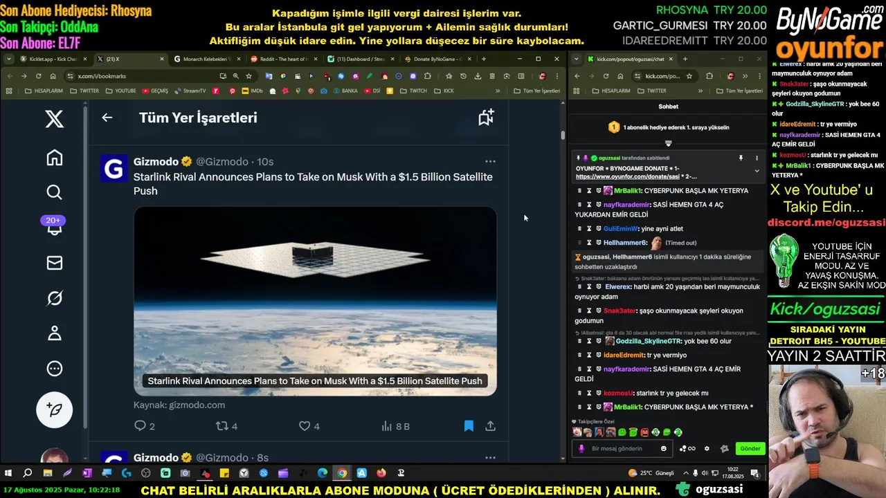Screen dimensions: 886x498
Task: Open Grok icon in X sidebar
Action: pyautogui.click(x=55, y=298)
